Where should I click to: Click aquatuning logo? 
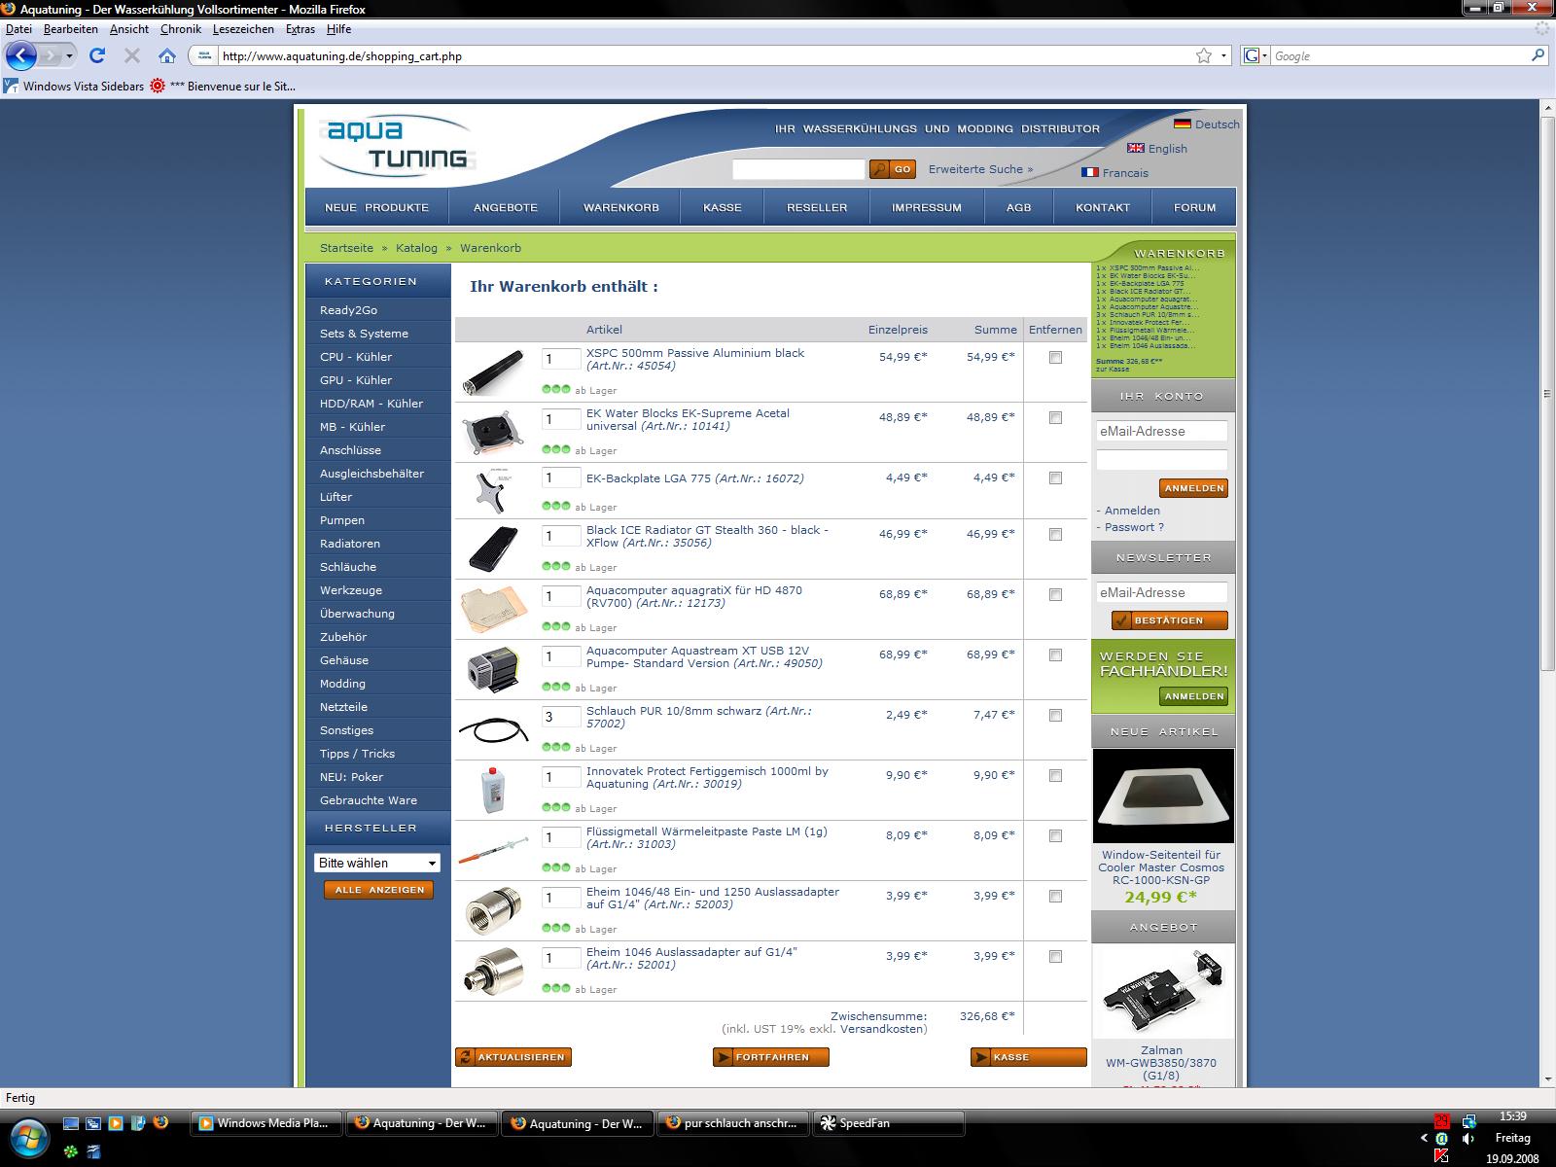point(396,145)
